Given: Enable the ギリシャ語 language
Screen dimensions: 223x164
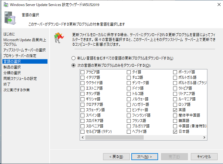Looking at the screenshot, I should coord(82,99).
